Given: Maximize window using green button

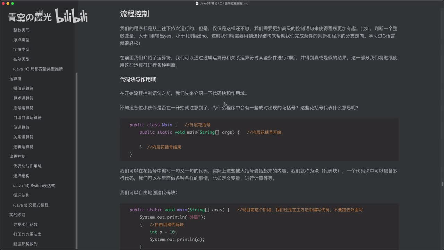Looking at the screenshot, I should pos(12,3).
